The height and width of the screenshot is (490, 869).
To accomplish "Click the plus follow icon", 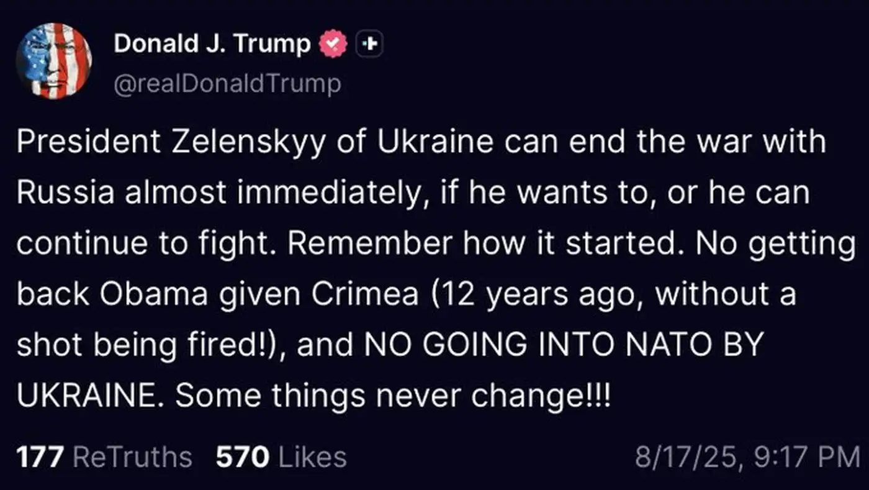I will 369,43.
